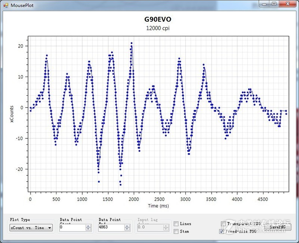The image size is (299, 243).
Task: Click into the Data Point Start field
Action: [x=72, y=227]
